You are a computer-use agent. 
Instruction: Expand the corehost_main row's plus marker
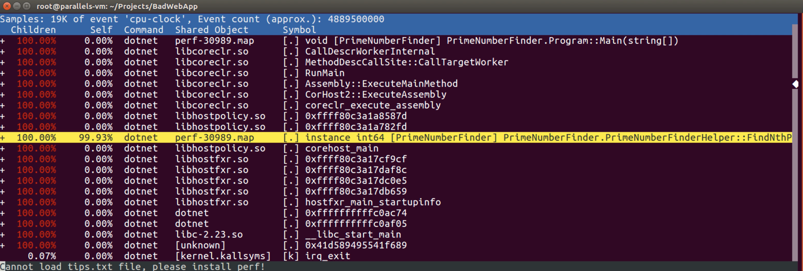(x=3, y=149)
